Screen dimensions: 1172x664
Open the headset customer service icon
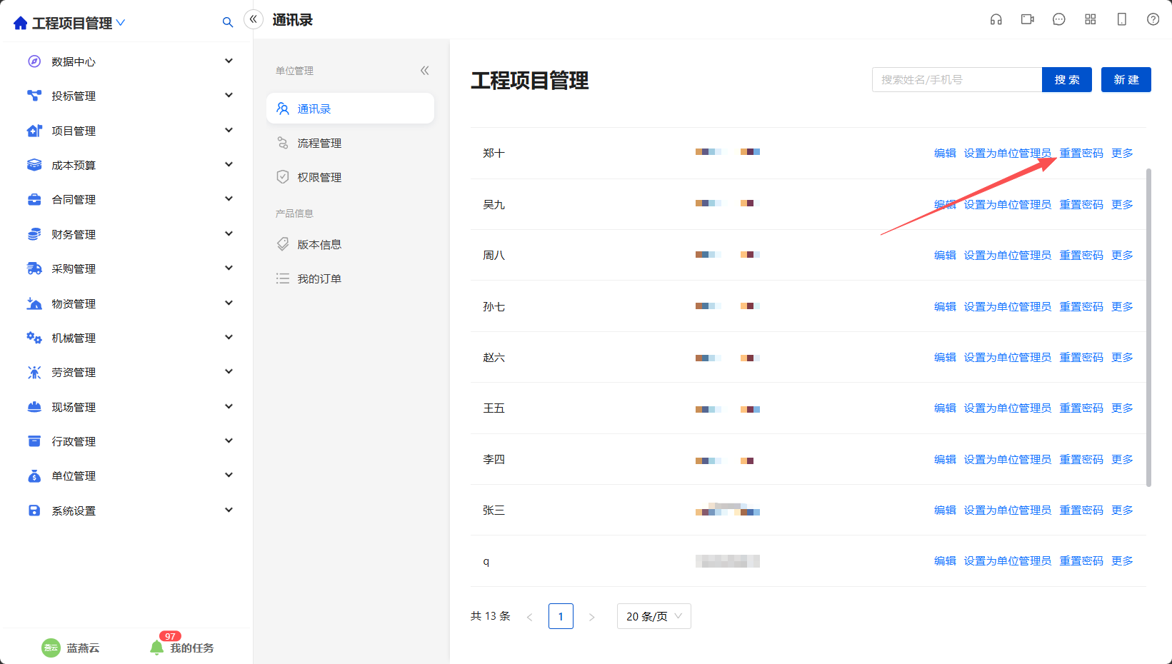996,19
